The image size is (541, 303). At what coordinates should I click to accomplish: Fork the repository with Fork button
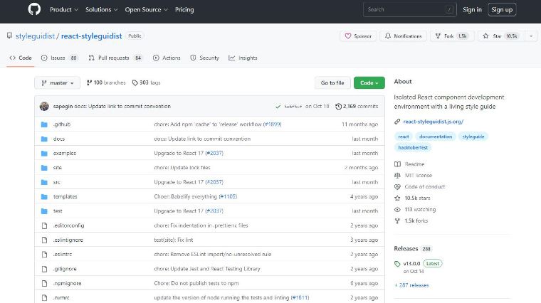coord(452,36)
